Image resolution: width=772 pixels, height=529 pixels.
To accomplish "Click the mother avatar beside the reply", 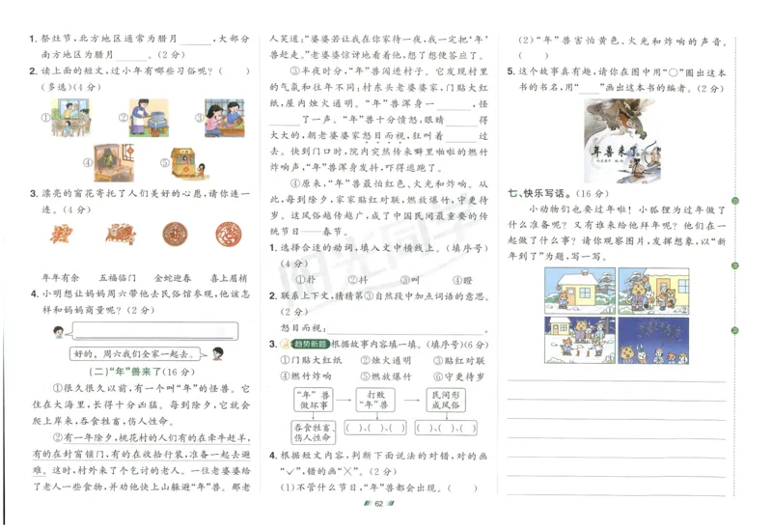I will [x=218, y=353].
